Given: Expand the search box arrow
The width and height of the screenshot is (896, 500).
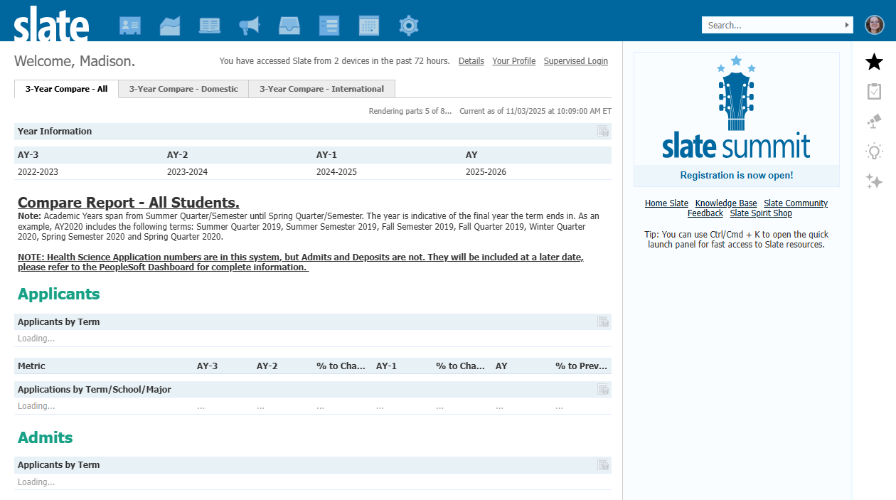Looking at the screenshot, I should [x=847, y=25].
